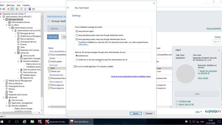The width and height of the screenshot is (222, 125).
Task: Select Administration Server LO-KS in the tree
Action: [29, 31]
